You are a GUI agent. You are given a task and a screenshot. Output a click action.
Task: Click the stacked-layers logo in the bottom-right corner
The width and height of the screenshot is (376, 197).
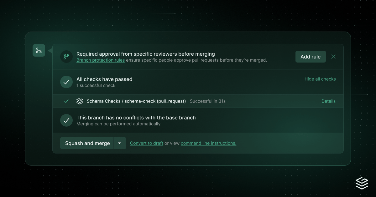(x=362, y=183)
